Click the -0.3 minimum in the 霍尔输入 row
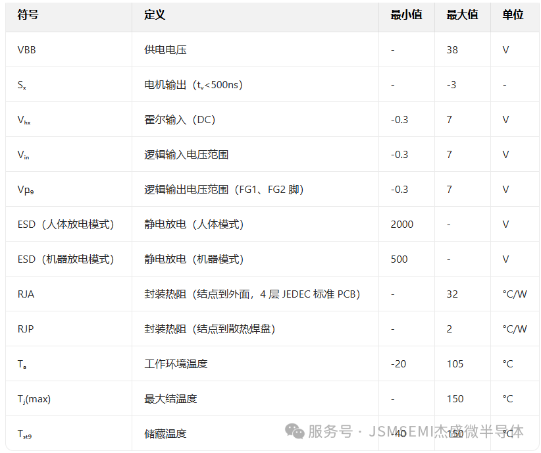The image size is (541, 453). tap(399, 120)
